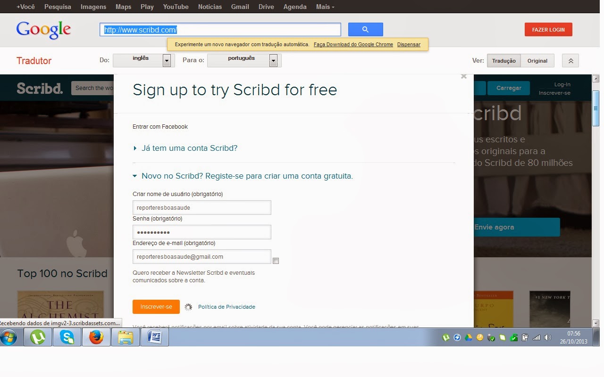604x377 pixels.
Task: Click the network signal bars tray icon
Action: (536, 337)
